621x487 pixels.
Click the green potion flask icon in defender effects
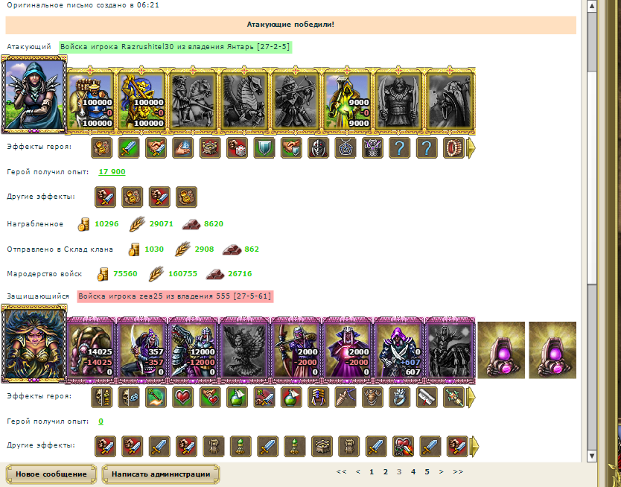point(237,397)
